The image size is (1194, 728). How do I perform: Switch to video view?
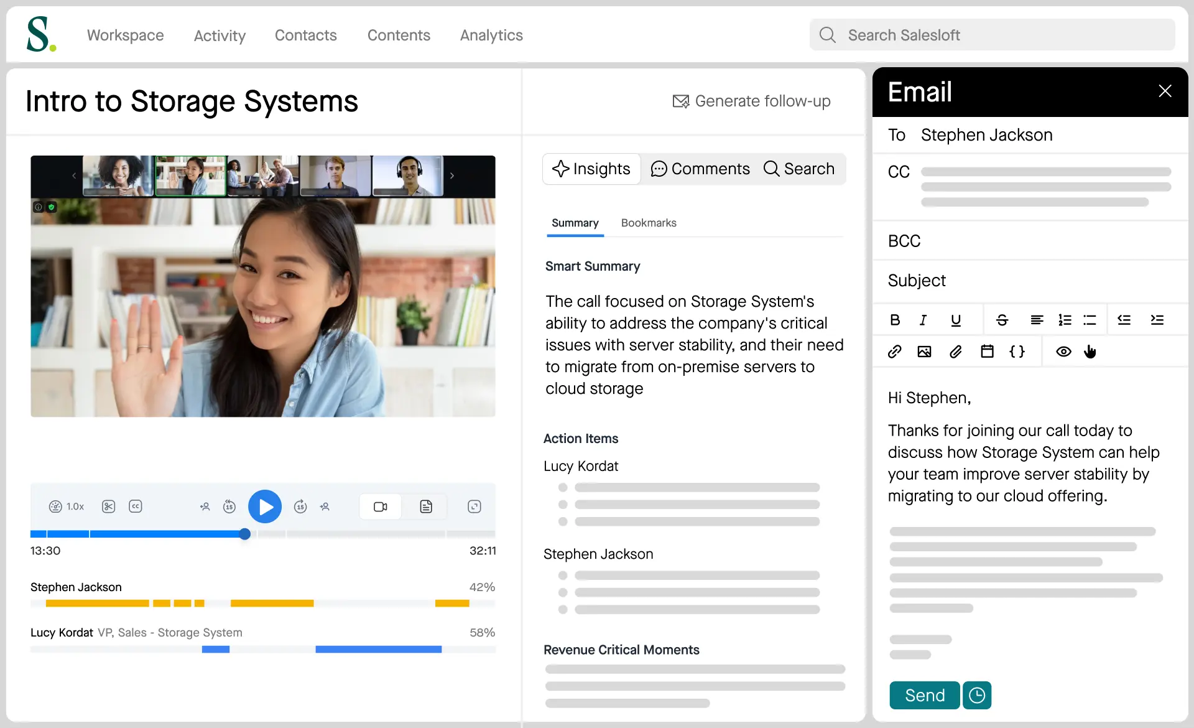(381, 506)
